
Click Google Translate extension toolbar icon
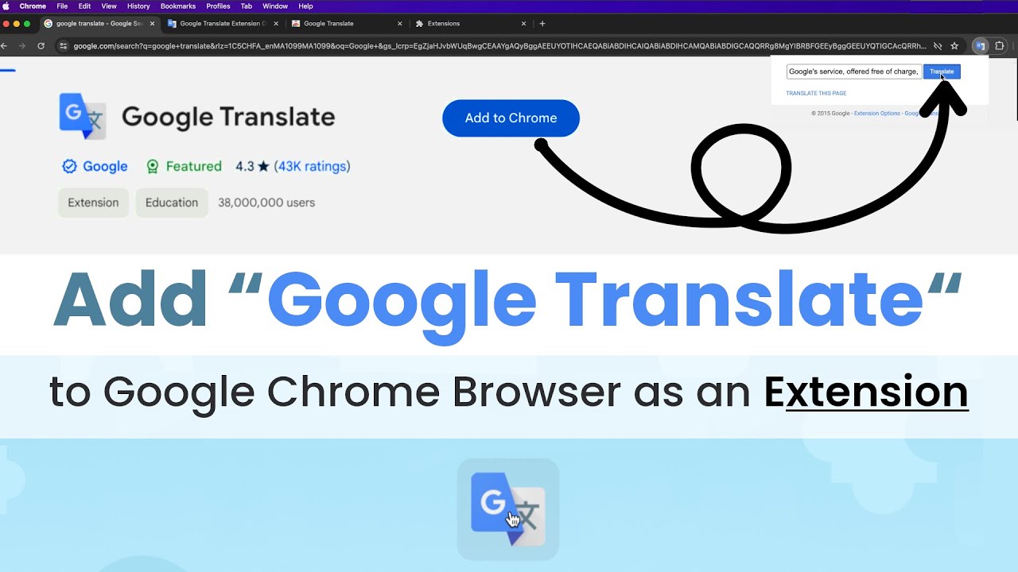tap(981, 46)
